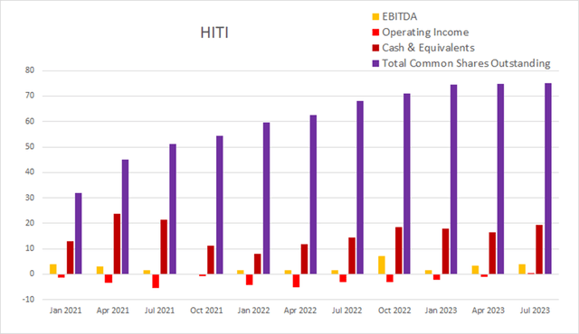Select the dark red cash bar for Jul 2021
The width and height of the screenshot is (579, 334).
(x=164, y=246)
